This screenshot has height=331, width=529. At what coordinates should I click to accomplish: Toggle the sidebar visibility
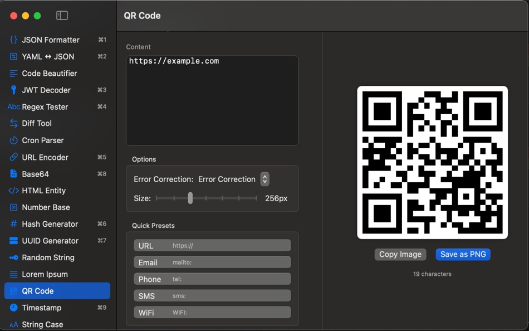tap(63, 16)
